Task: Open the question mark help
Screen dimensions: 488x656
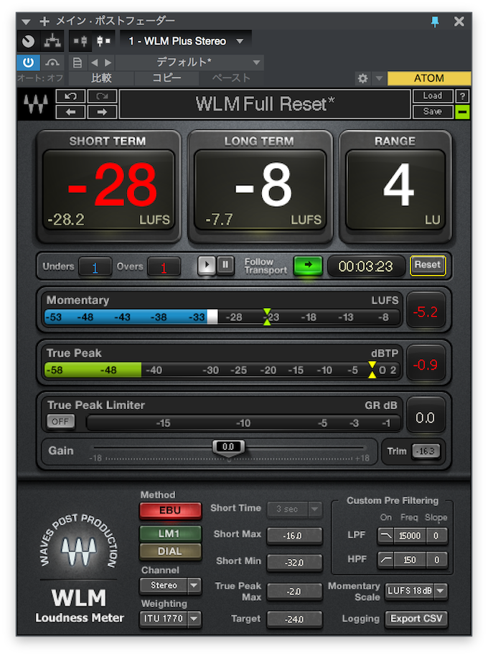Action: pos(462,95)
